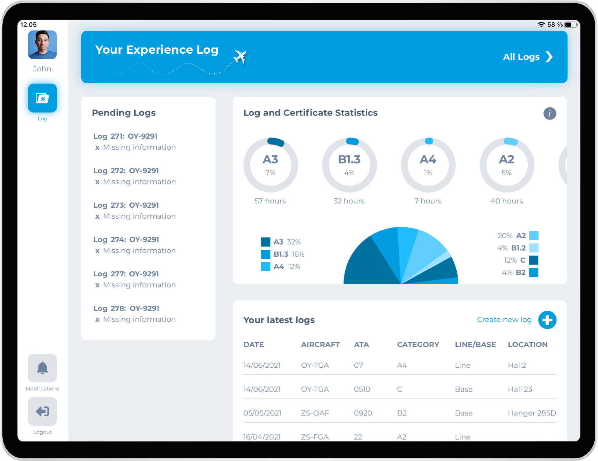The height and width of the screenshot is (461, 598).
Task: Click the B1.2 4% legend color swatch
Action: [534, 248]
